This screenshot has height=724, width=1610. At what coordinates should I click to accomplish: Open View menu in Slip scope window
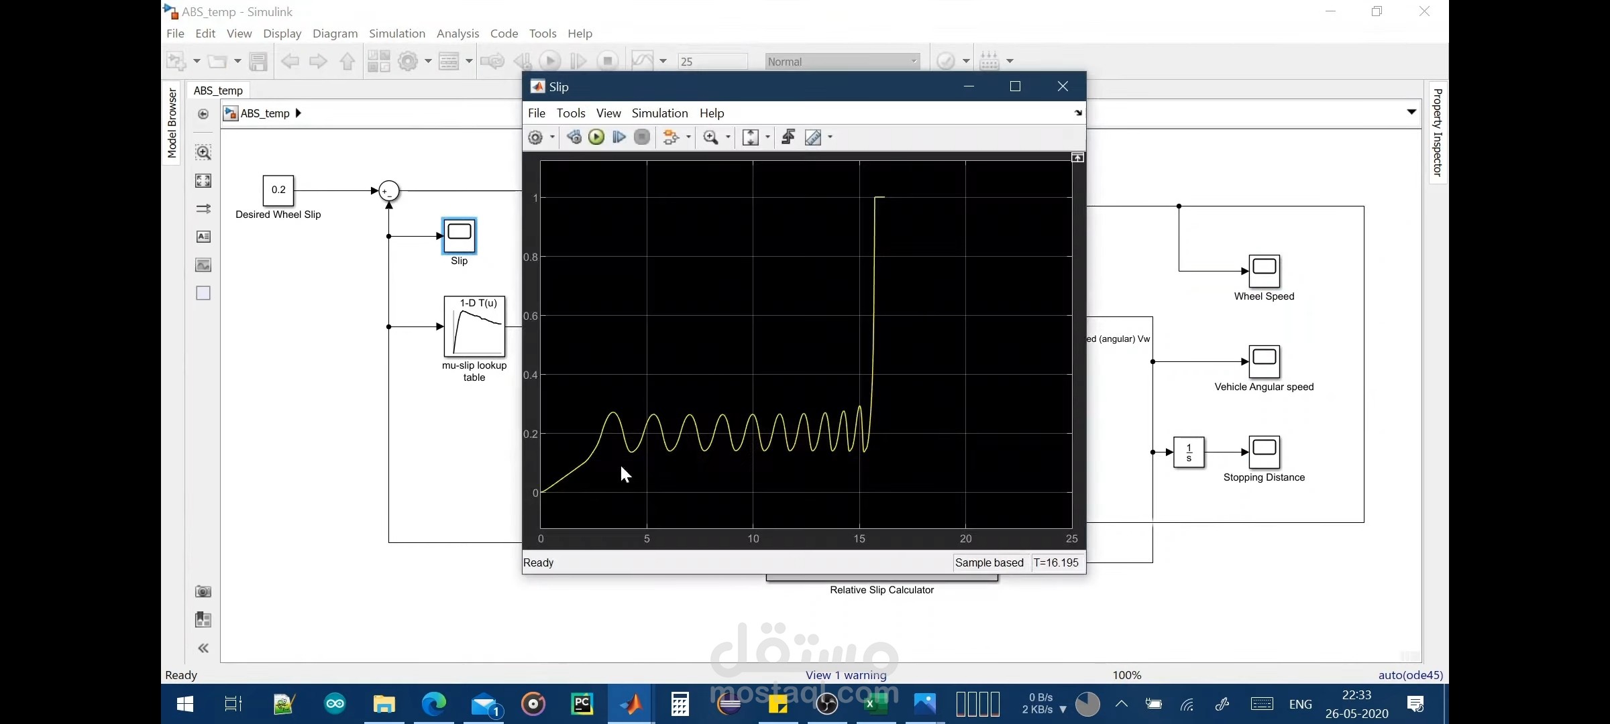tap(608, 113)
